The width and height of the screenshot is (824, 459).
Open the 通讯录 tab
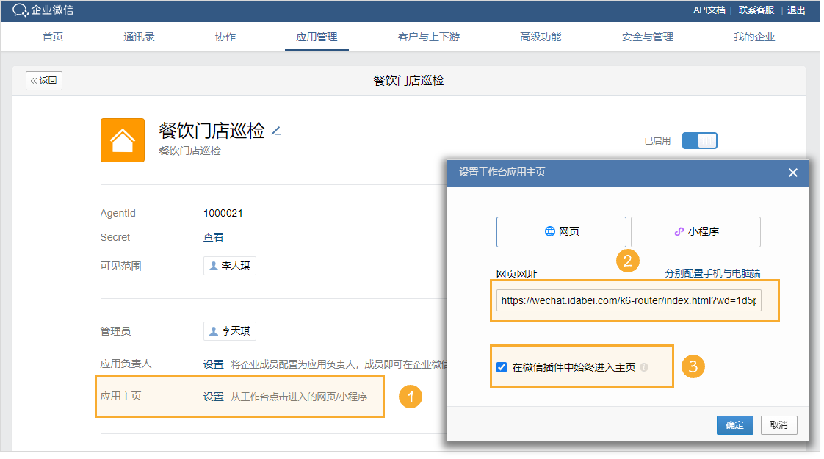tap(139, 37)
